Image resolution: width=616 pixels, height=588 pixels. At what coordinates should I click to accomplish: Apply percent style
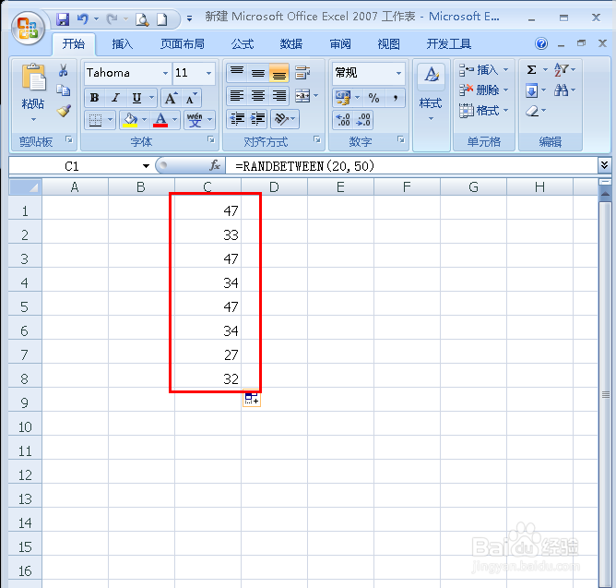pyautogui.click(x=373, y=98)
